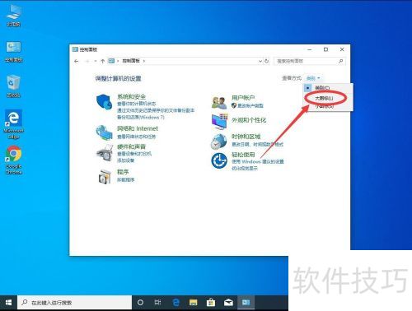
Task: Open the Ease of Access icon
Action: pos(219,160)
